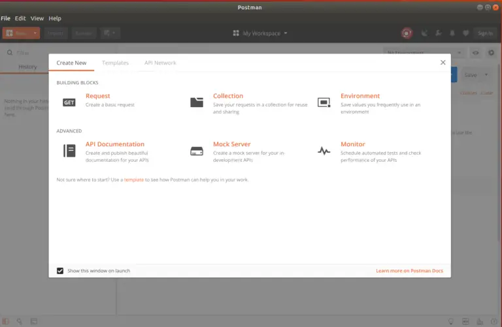Click the Collection folder icon

197,102
